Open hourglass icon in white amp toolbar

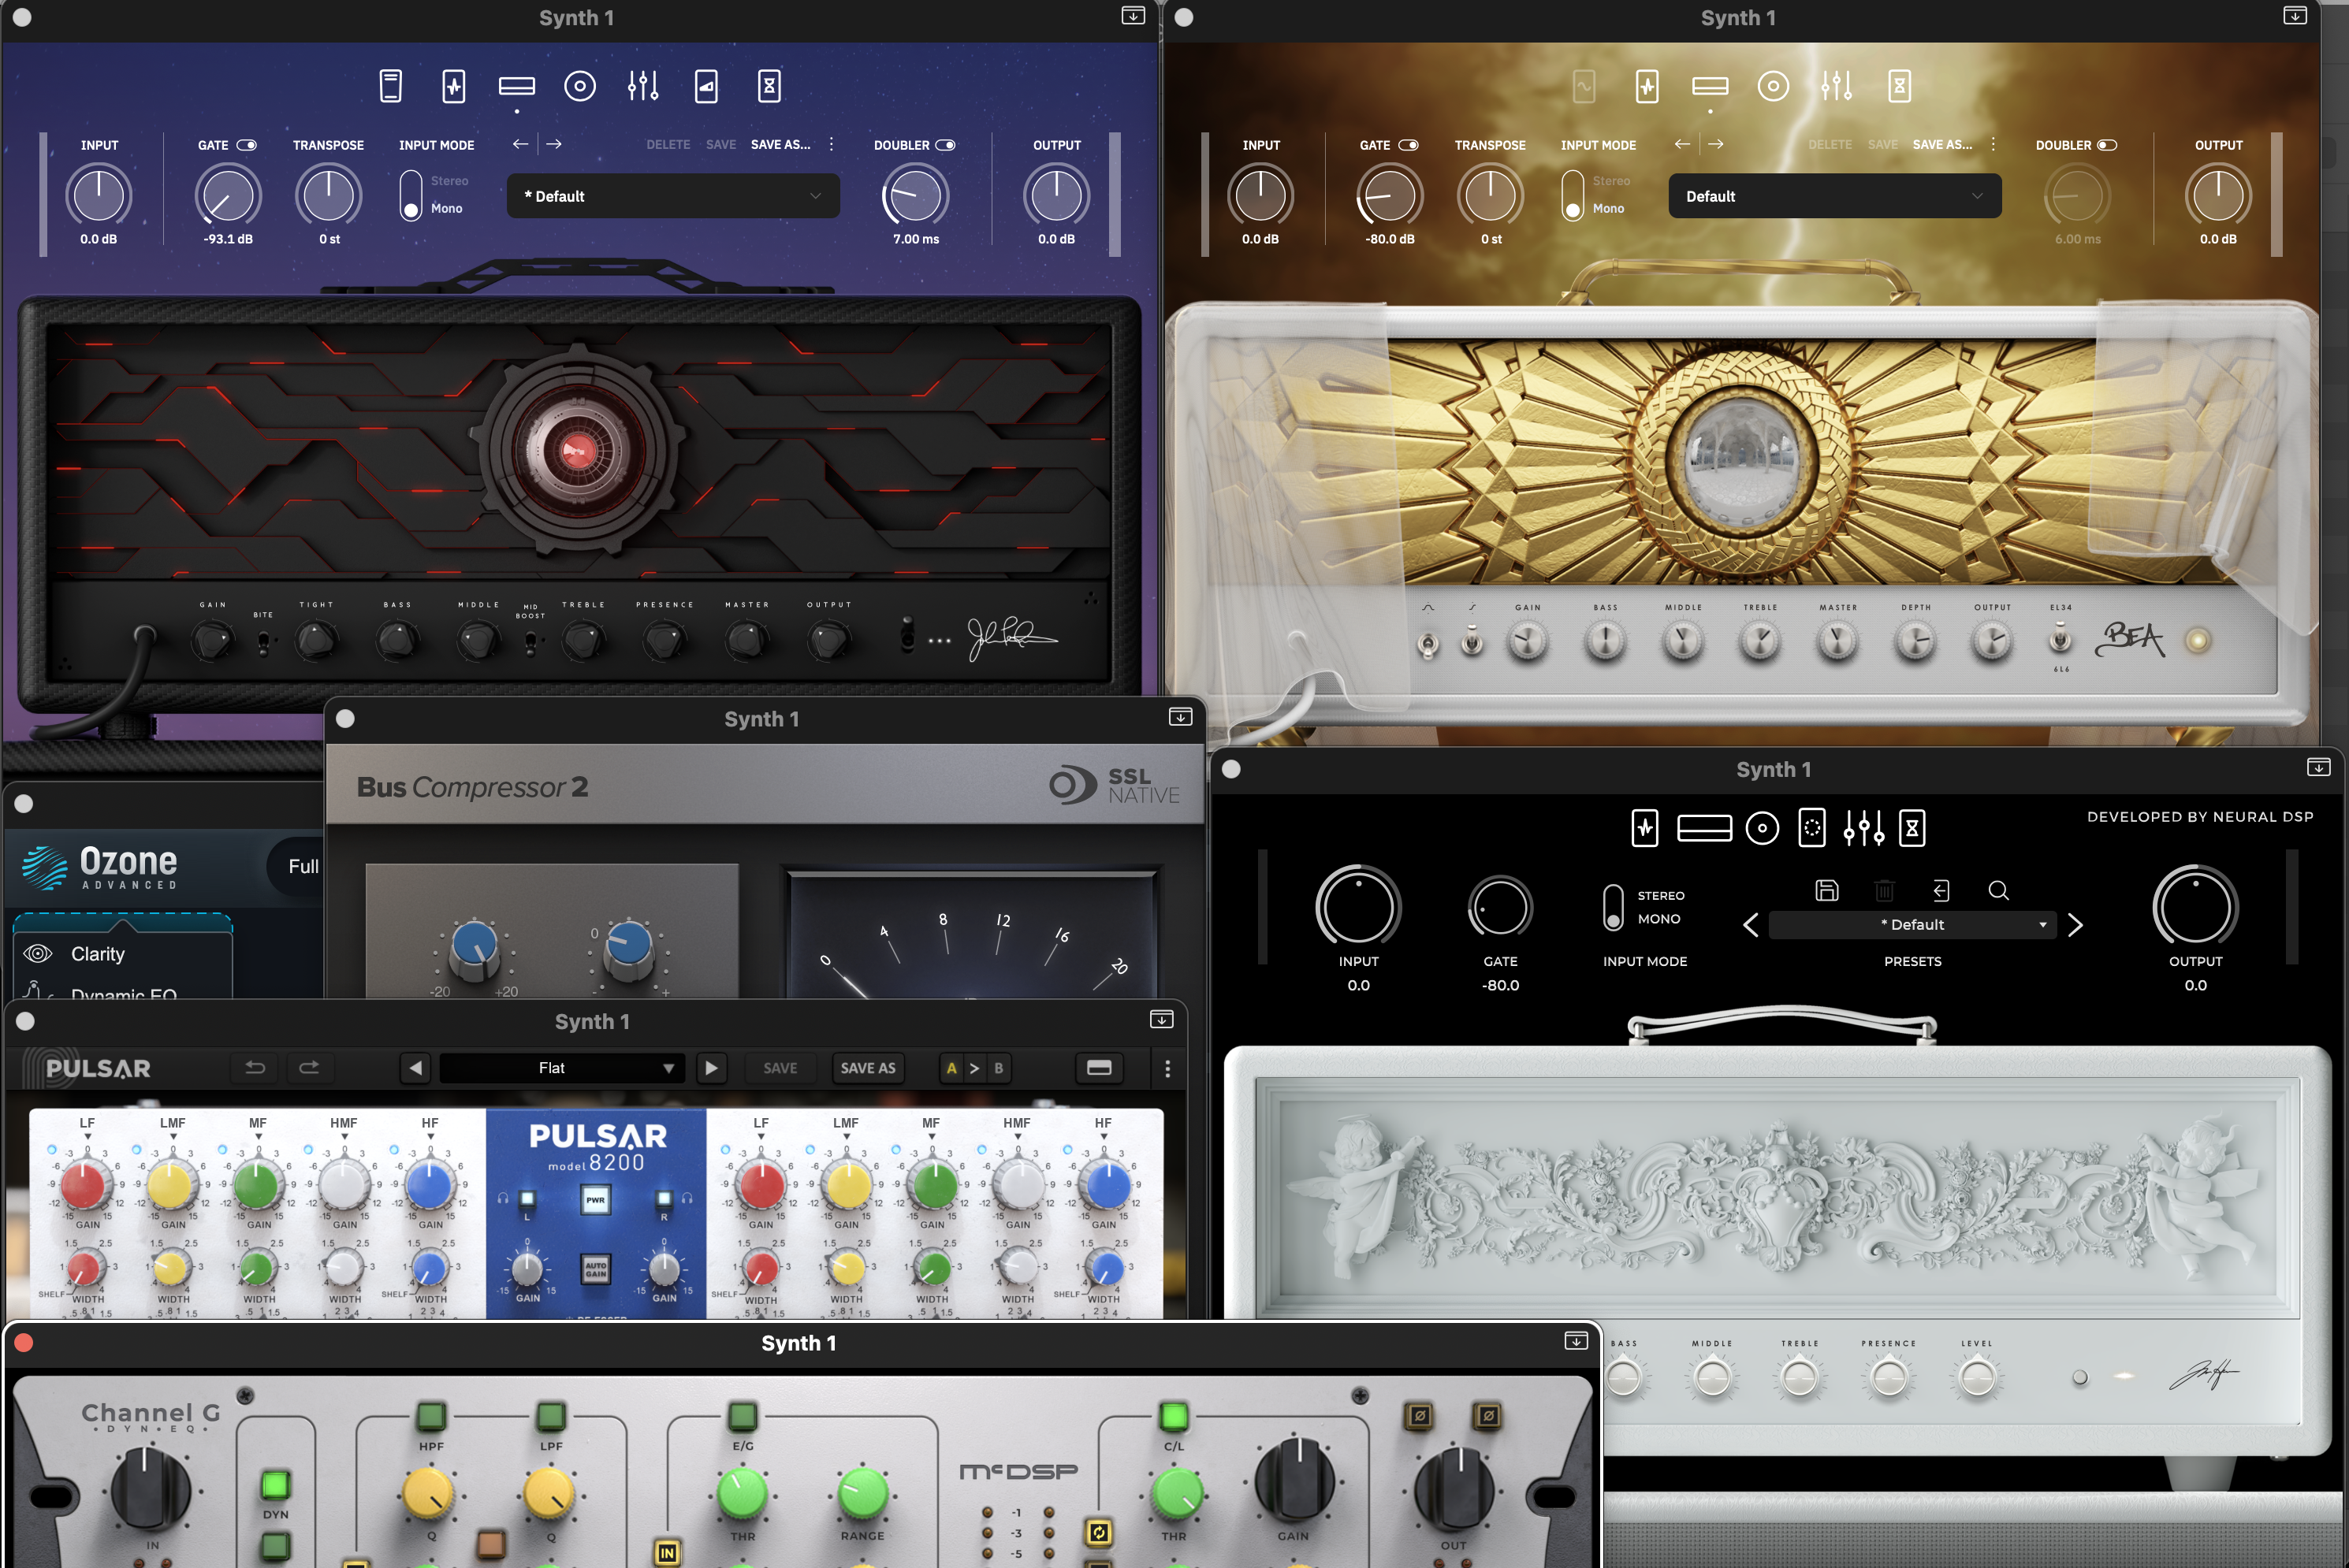point(1912,828)
